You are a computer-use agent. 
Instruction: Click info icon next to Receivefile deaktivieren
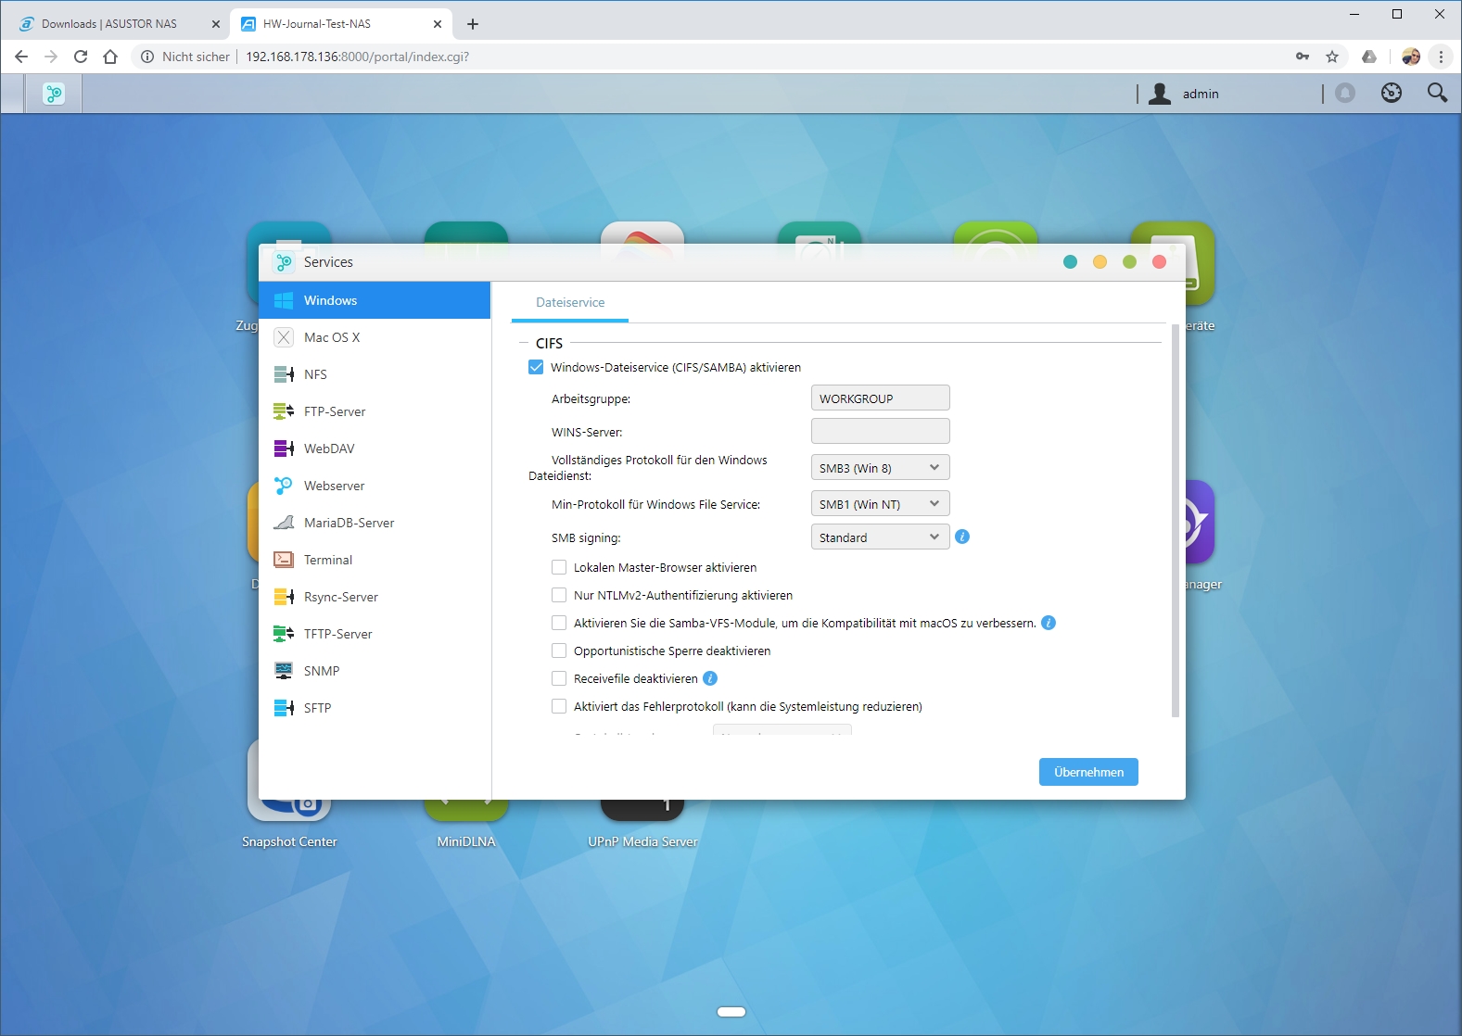coord(710,678)
